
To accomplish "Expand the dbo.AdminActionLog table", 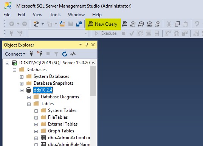I will [x=36, y=138].
